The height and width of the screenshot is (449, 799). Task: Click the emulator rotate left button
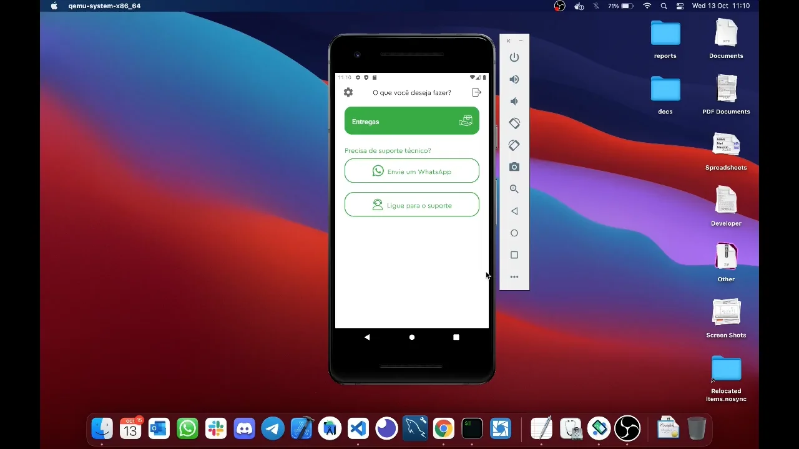coord(514,123)
